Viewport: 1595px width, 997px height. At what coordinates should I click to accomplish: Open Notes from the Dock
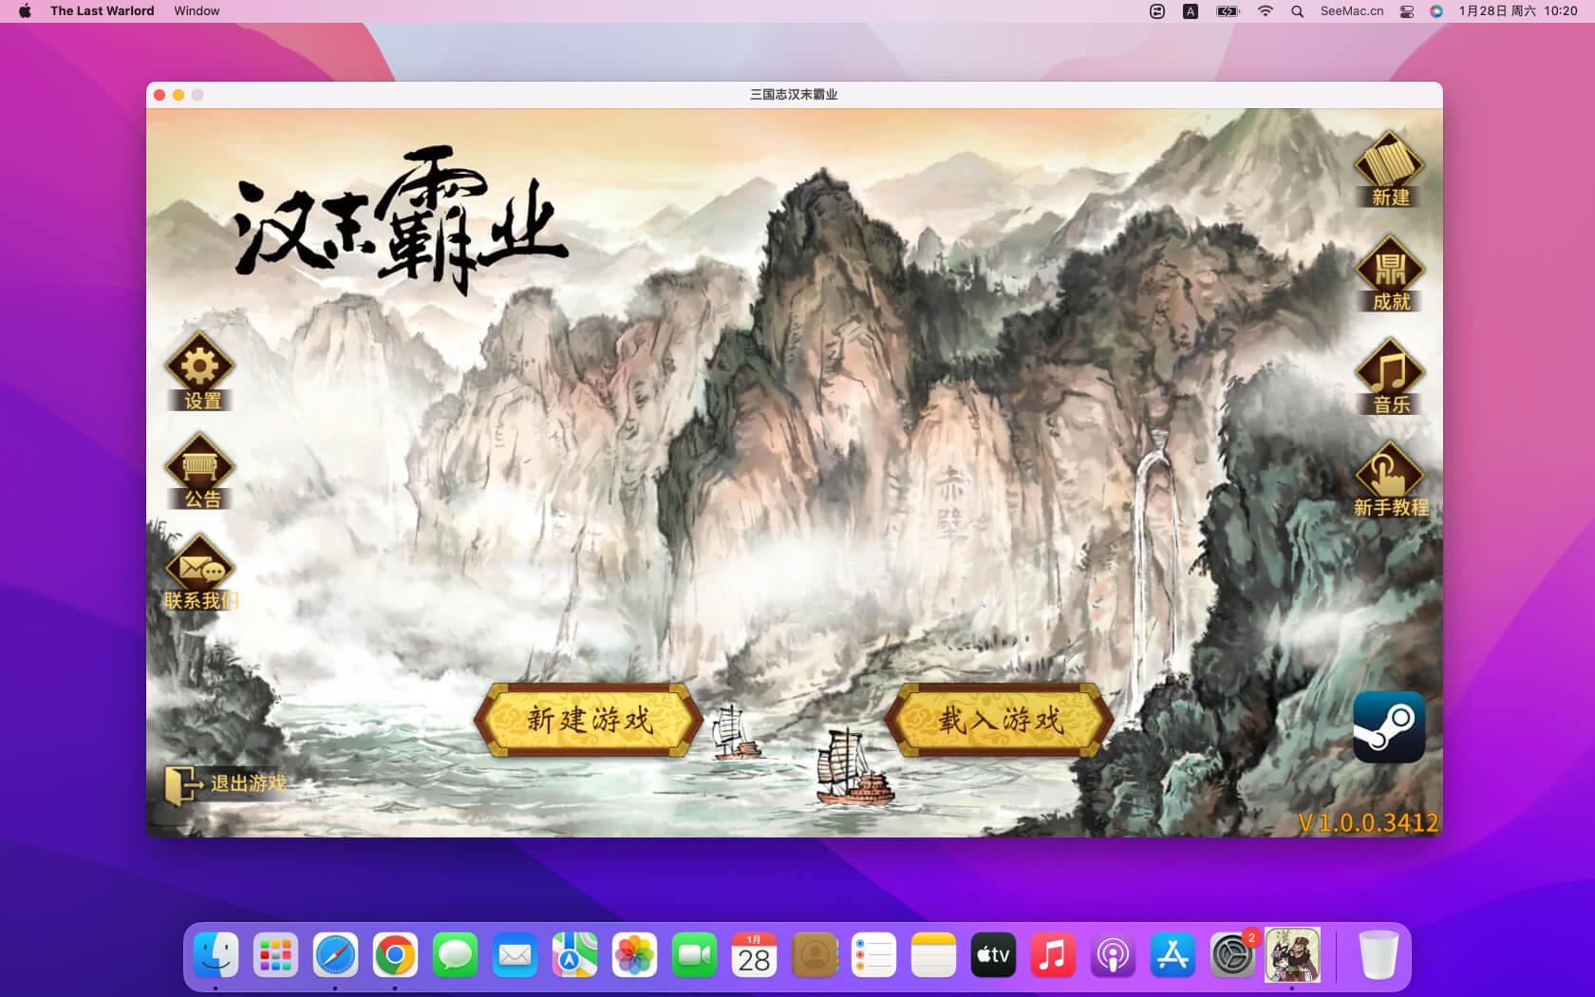pyautogui.click(x=933, y=955)
